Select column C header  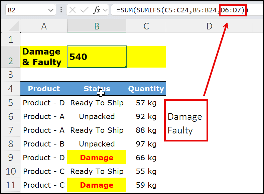point(146,26)
